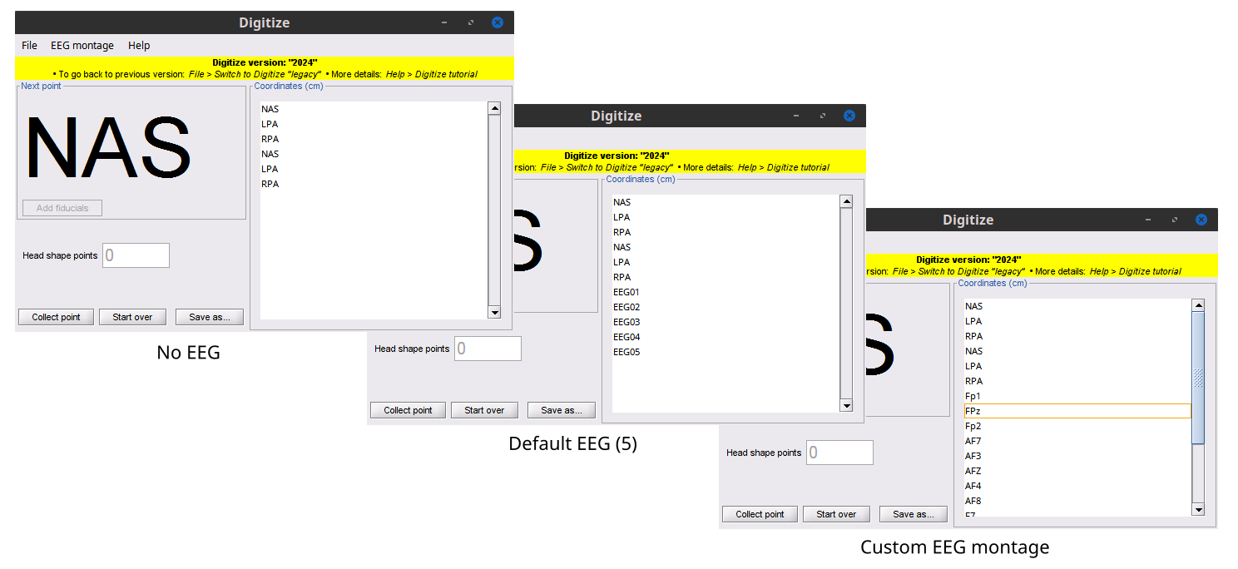
Task: Click Collect point in the Default EEG window
Action: [408, 410]
